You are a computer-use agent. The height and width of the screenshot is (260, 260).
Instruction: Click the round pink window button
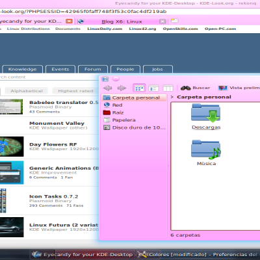tap(116, 79)
